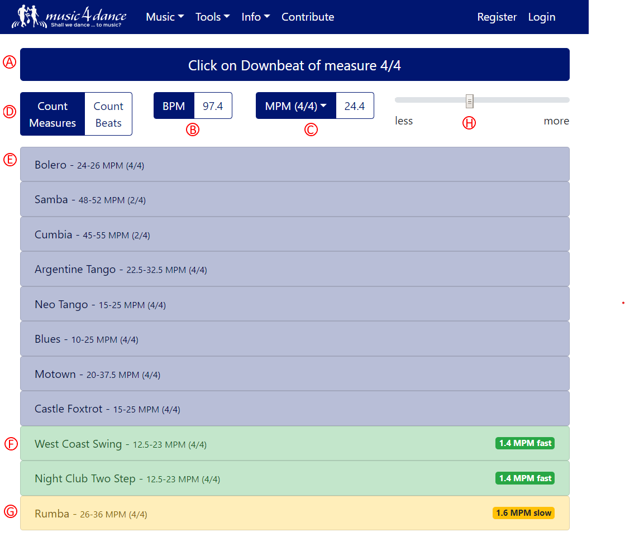Select the Bolero dance entry
The width and height of the screenshot is (625, 537).
click(294, 165)
